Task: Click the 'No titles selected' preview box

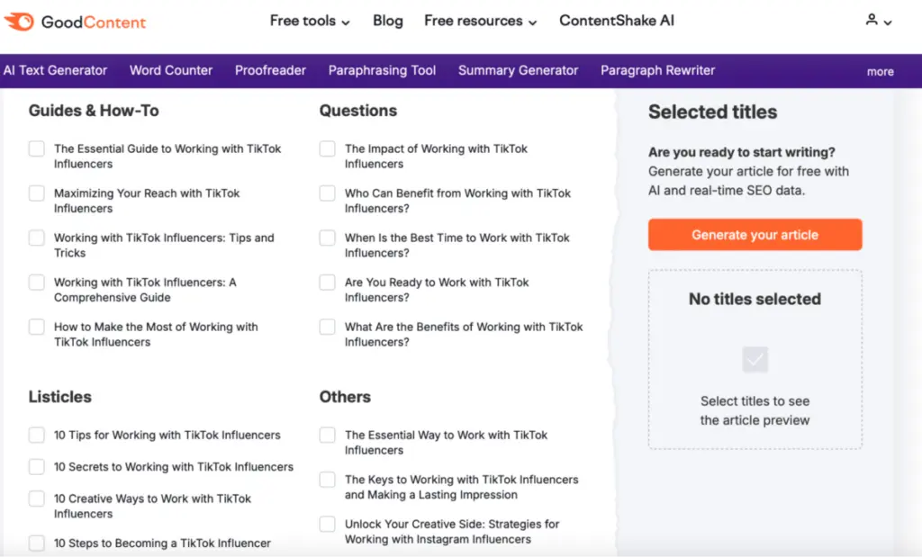Action: 755,359
